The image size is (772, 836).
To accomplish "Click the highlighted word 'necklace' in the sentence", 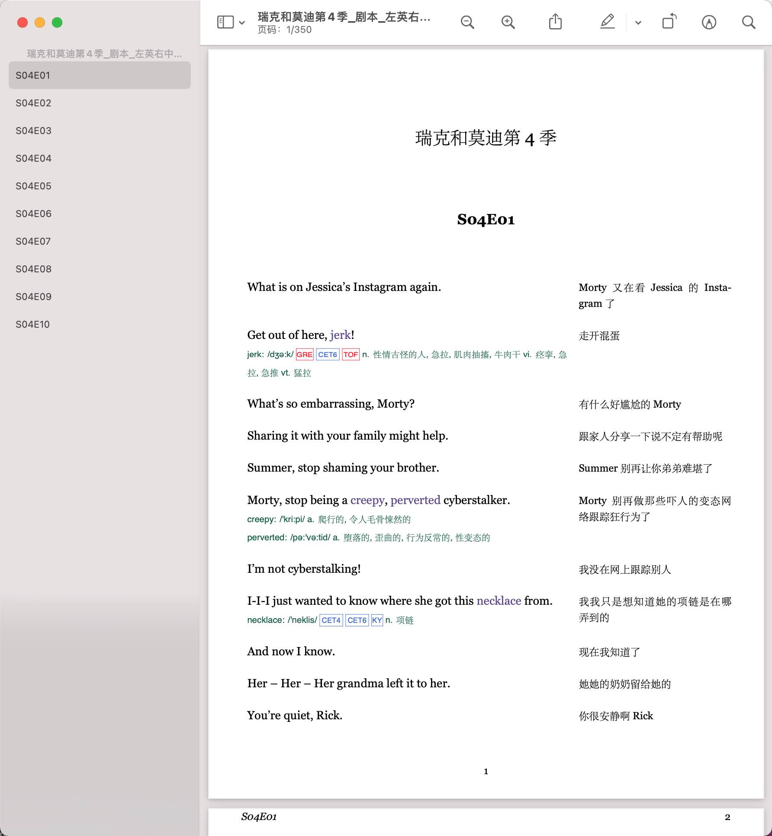I will click(x=499, y=601).
